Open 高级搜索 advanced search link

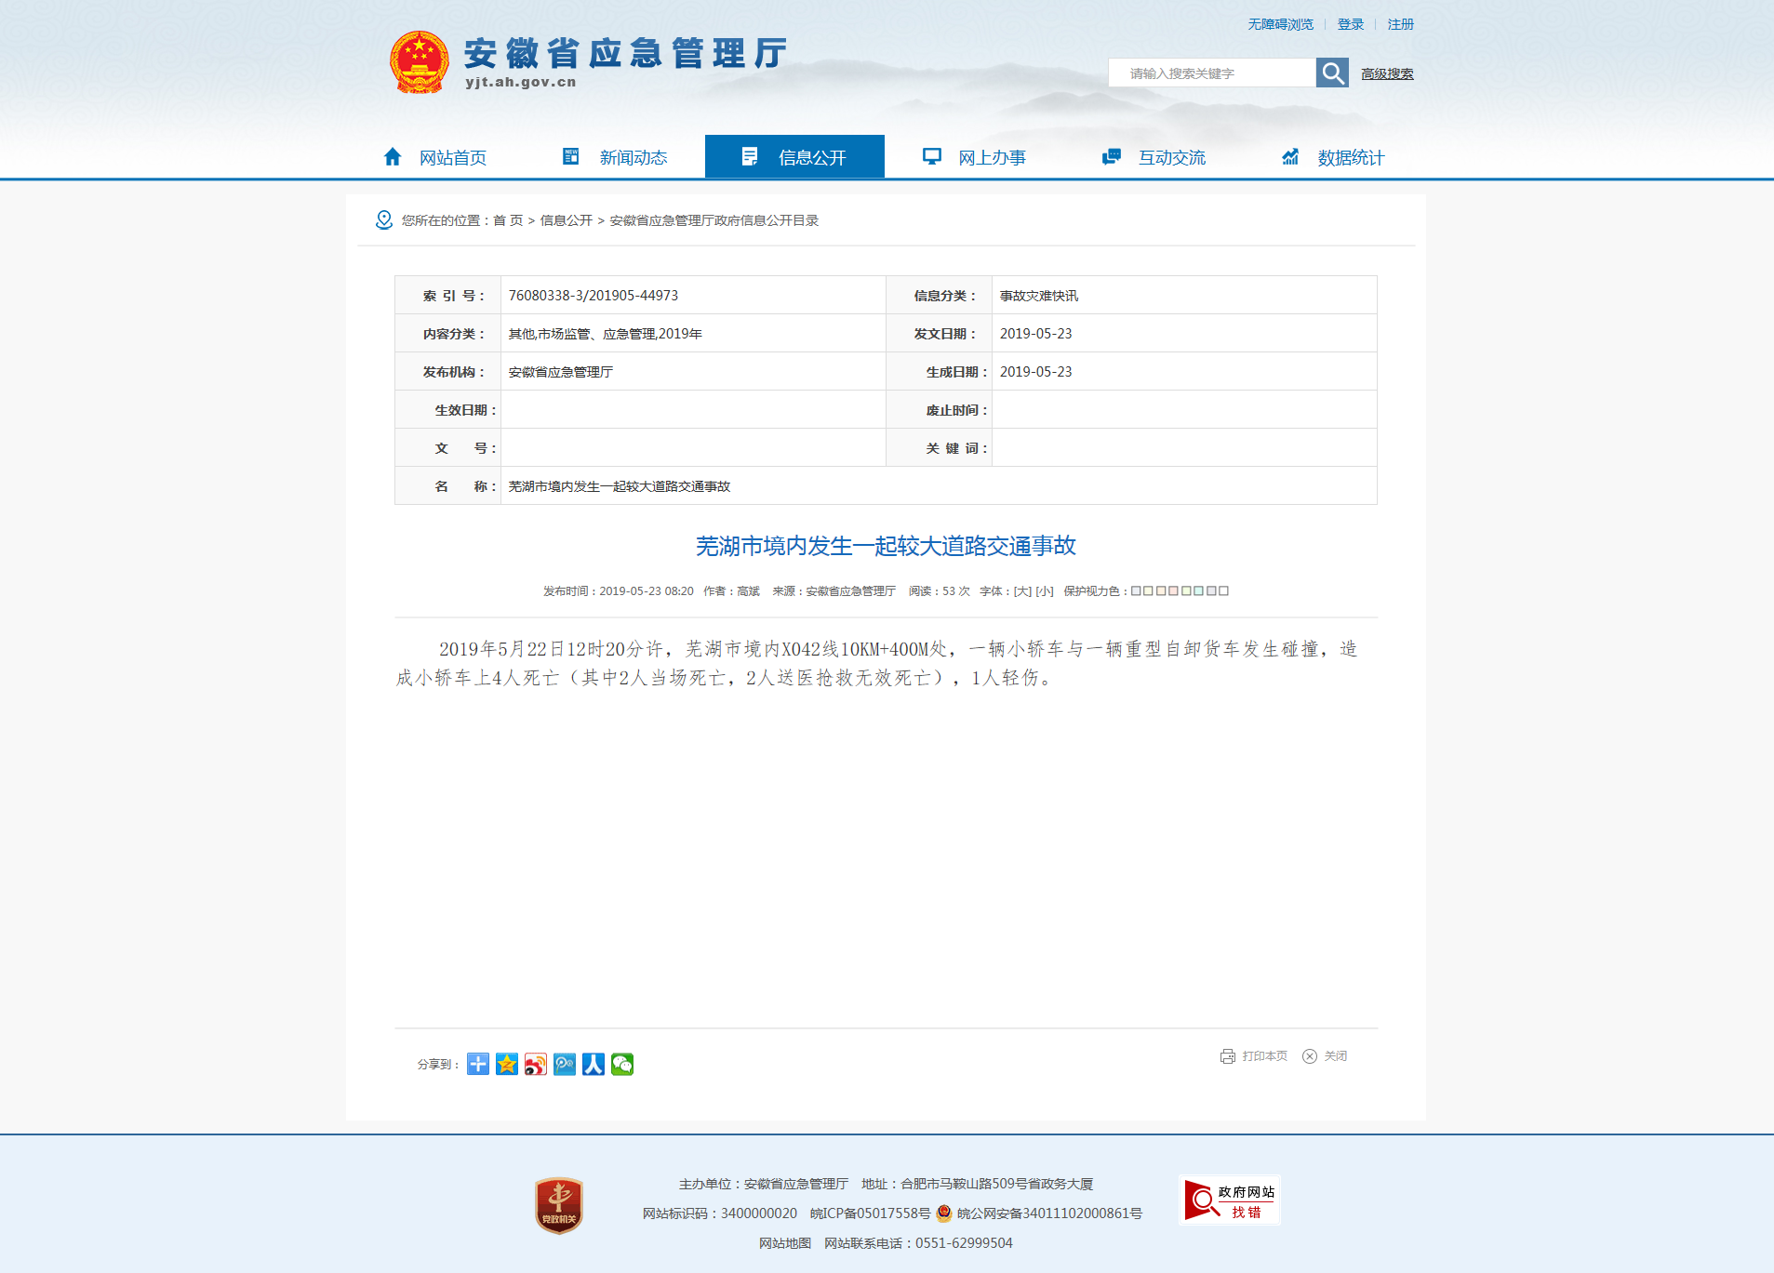point(1387,73)
